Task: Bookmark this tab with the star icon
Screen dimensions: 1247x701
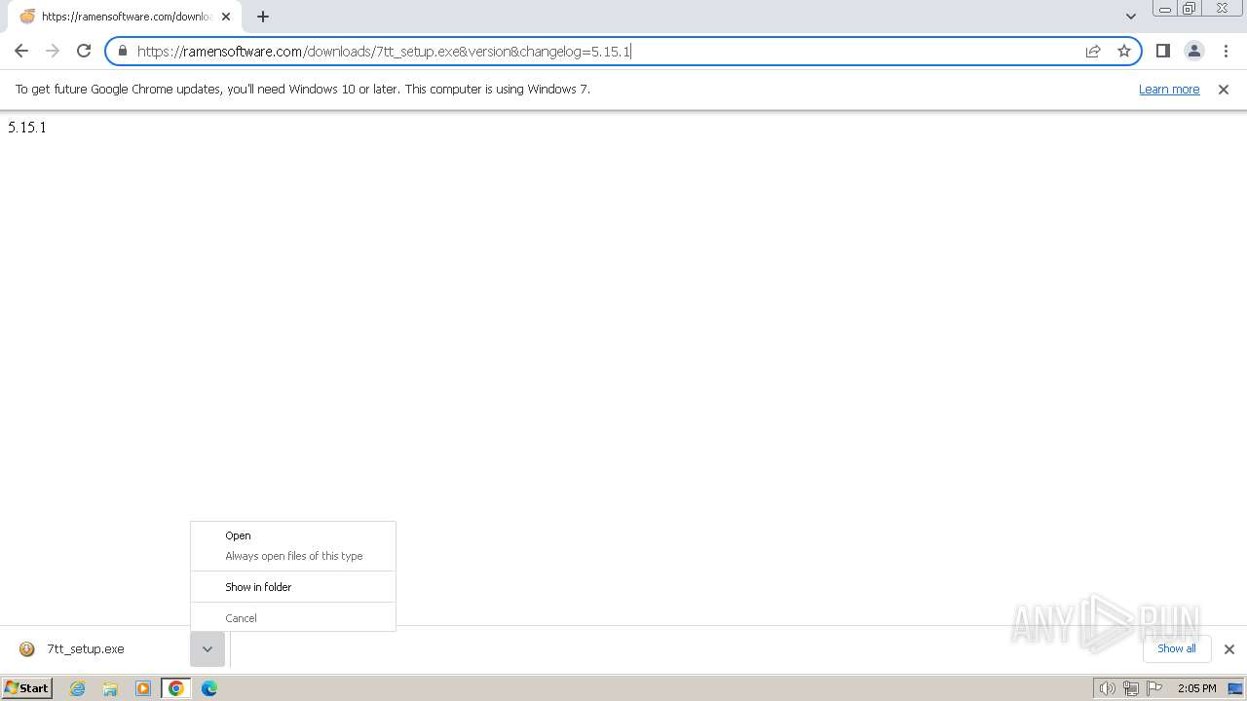Action: click(1124, 51)
